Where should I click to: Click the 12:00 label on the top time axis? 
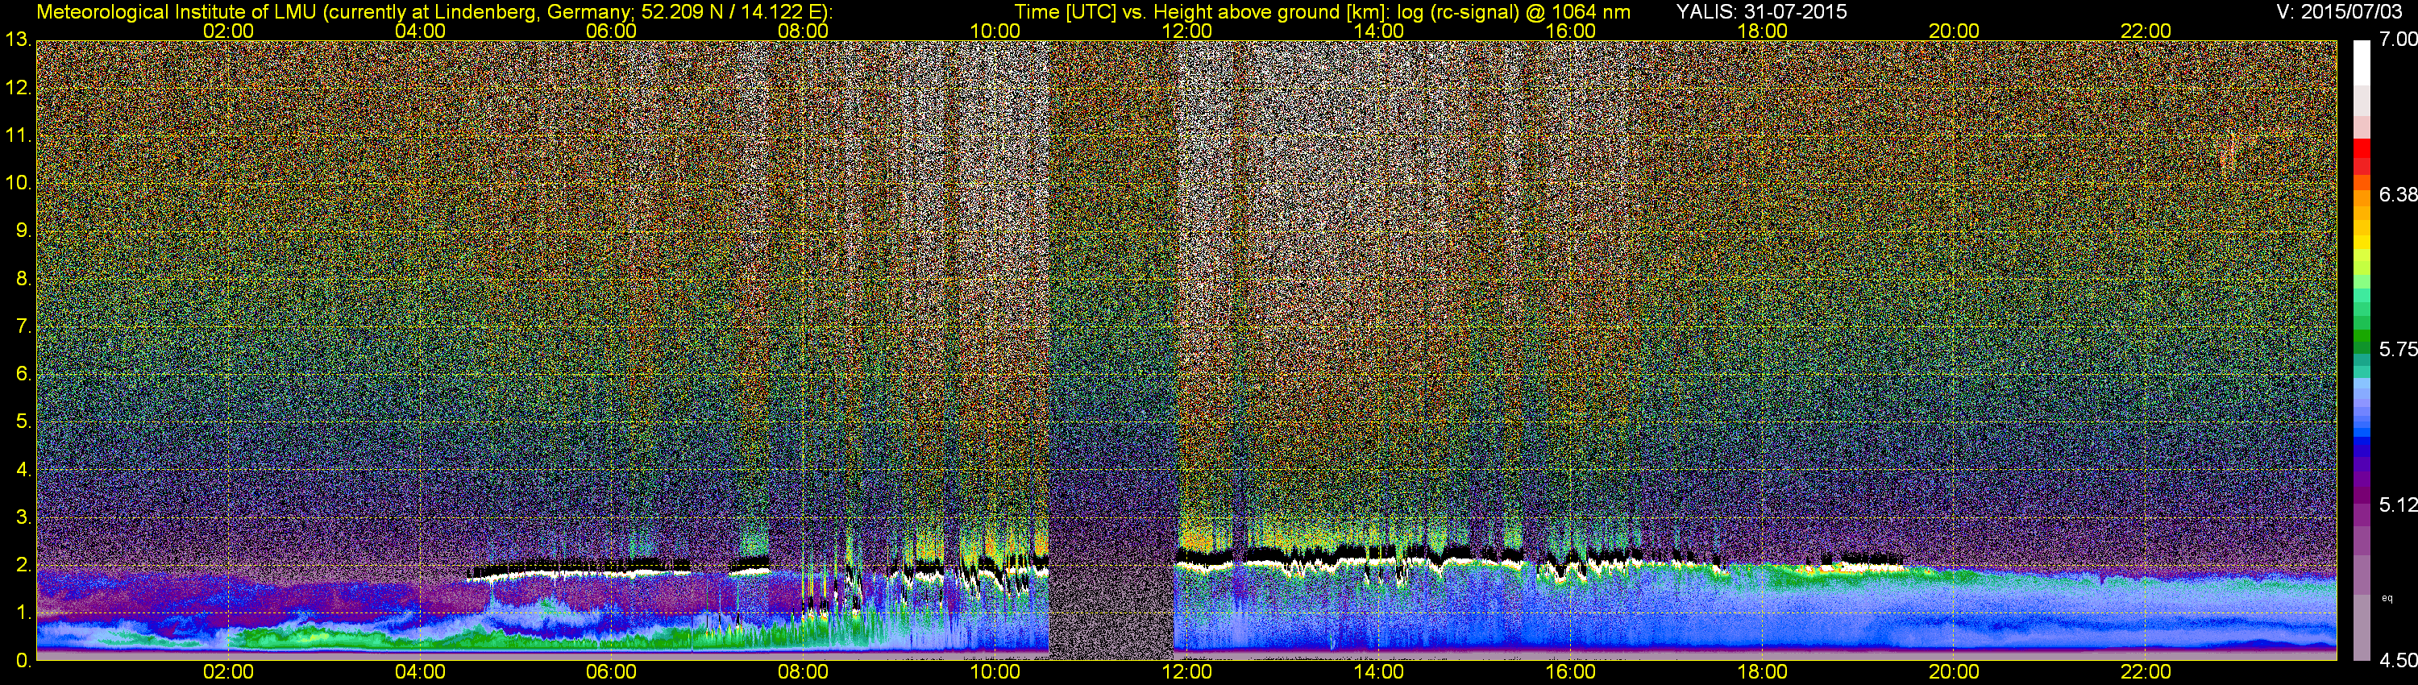1186,31
